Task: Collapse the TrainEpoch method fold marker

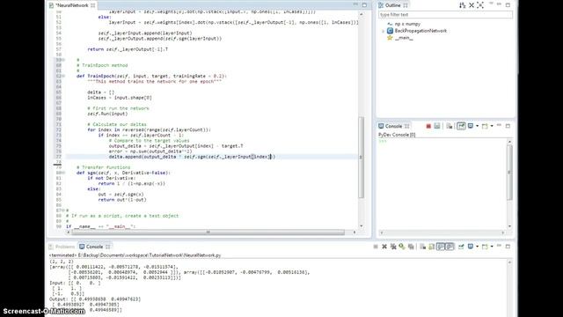Action: 63,77
